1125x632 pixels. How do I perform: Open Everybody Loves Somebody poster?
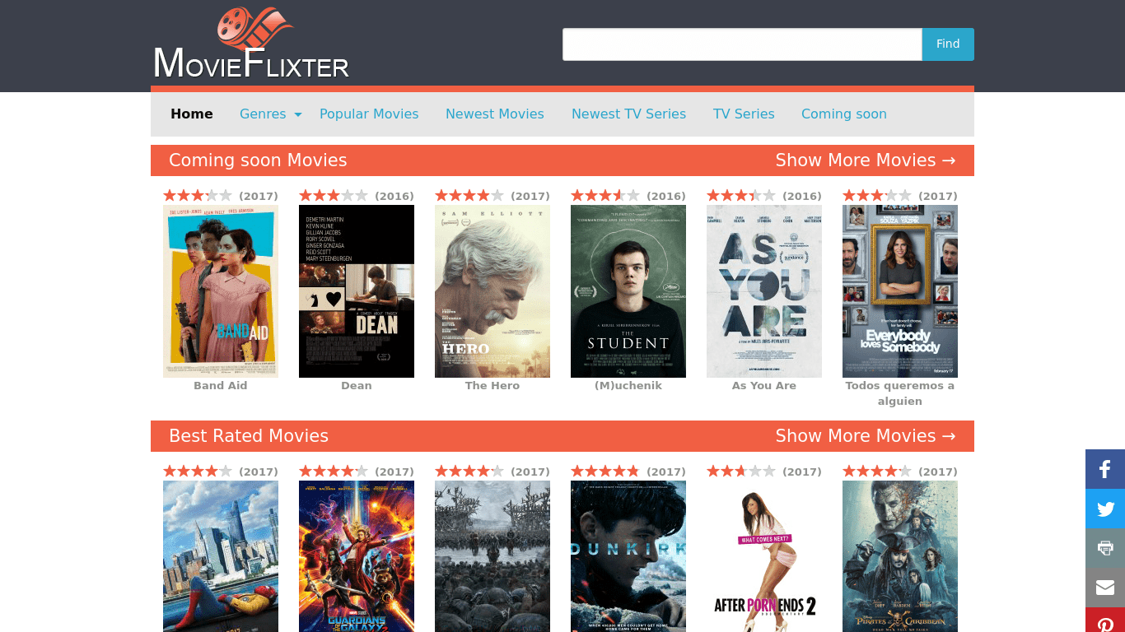pyautogui.click(x=900, y=291)
